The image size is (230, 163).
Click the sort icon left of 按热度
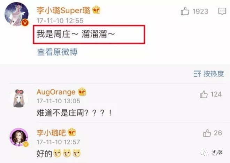pyautogui.click(x=197, y=74)
